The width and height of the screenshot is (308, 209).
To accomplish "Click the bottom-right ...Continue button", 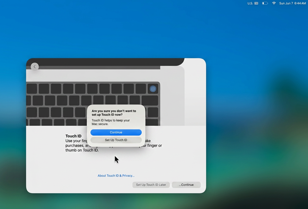I will pos(186,185).
